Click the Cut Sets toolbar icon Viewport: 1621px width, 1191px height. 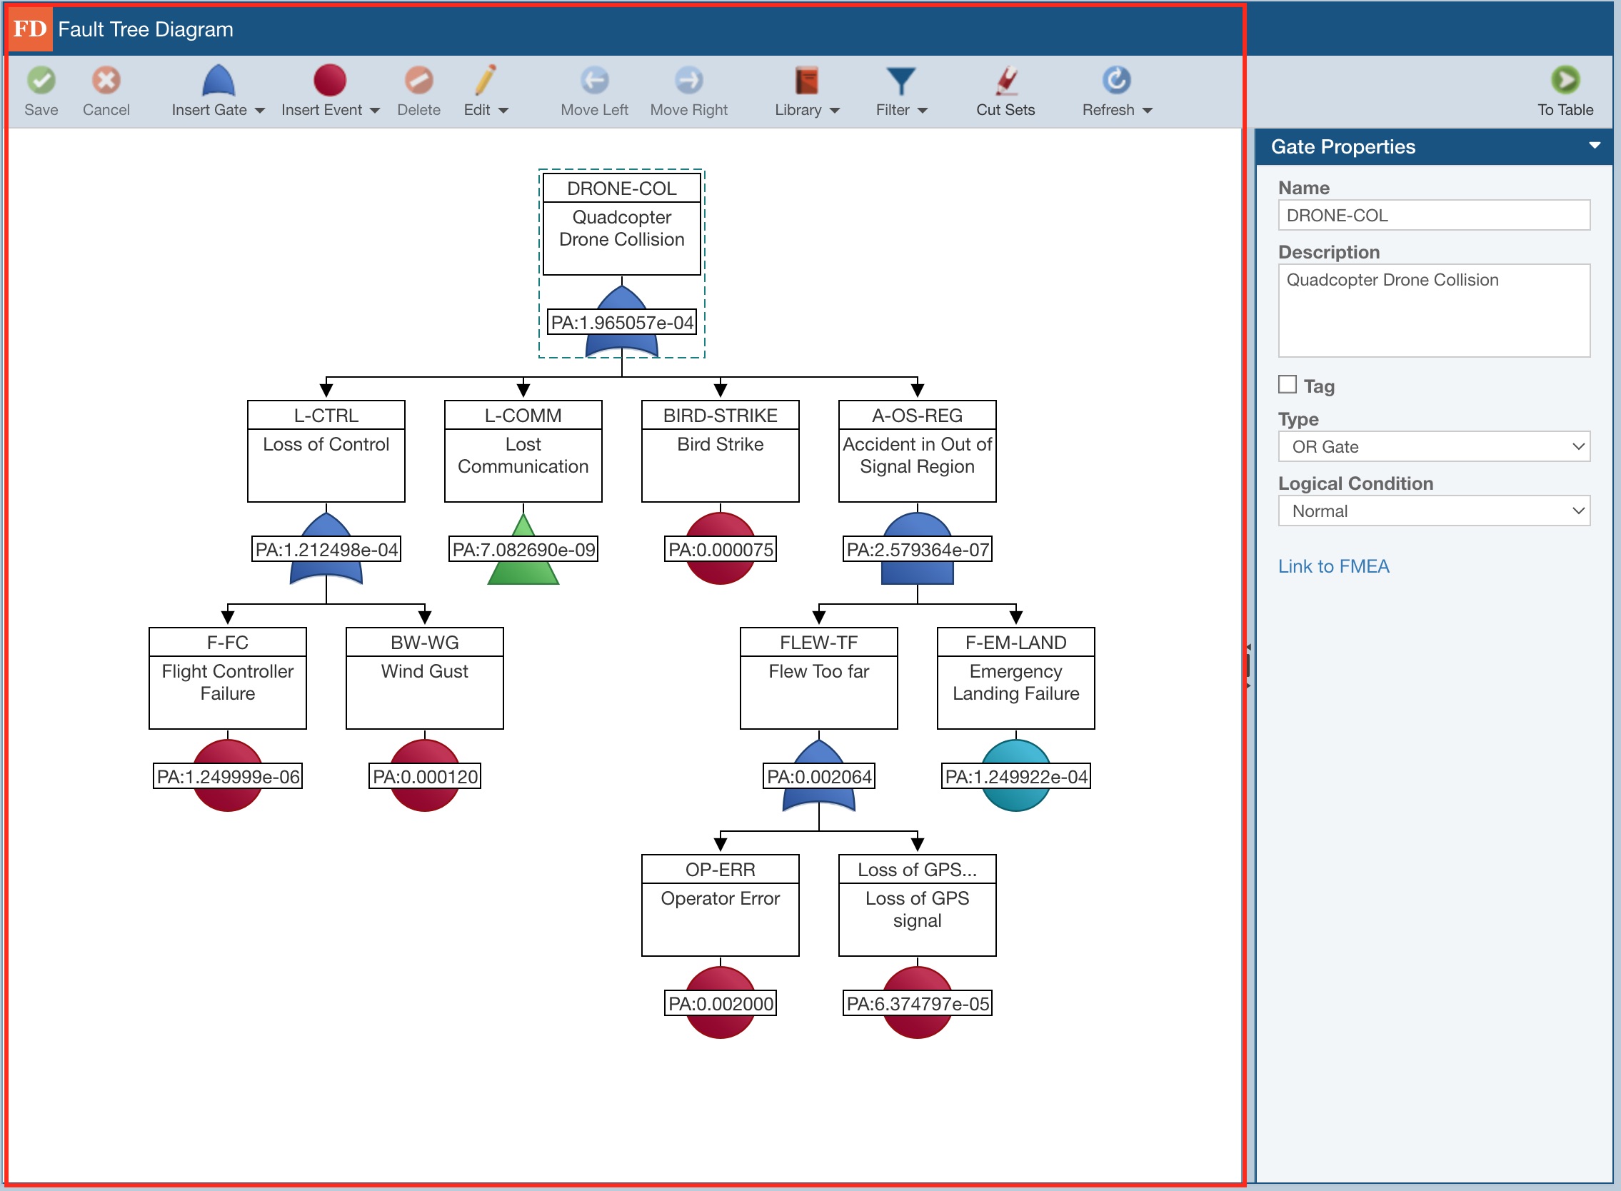tap(1005, 81)
